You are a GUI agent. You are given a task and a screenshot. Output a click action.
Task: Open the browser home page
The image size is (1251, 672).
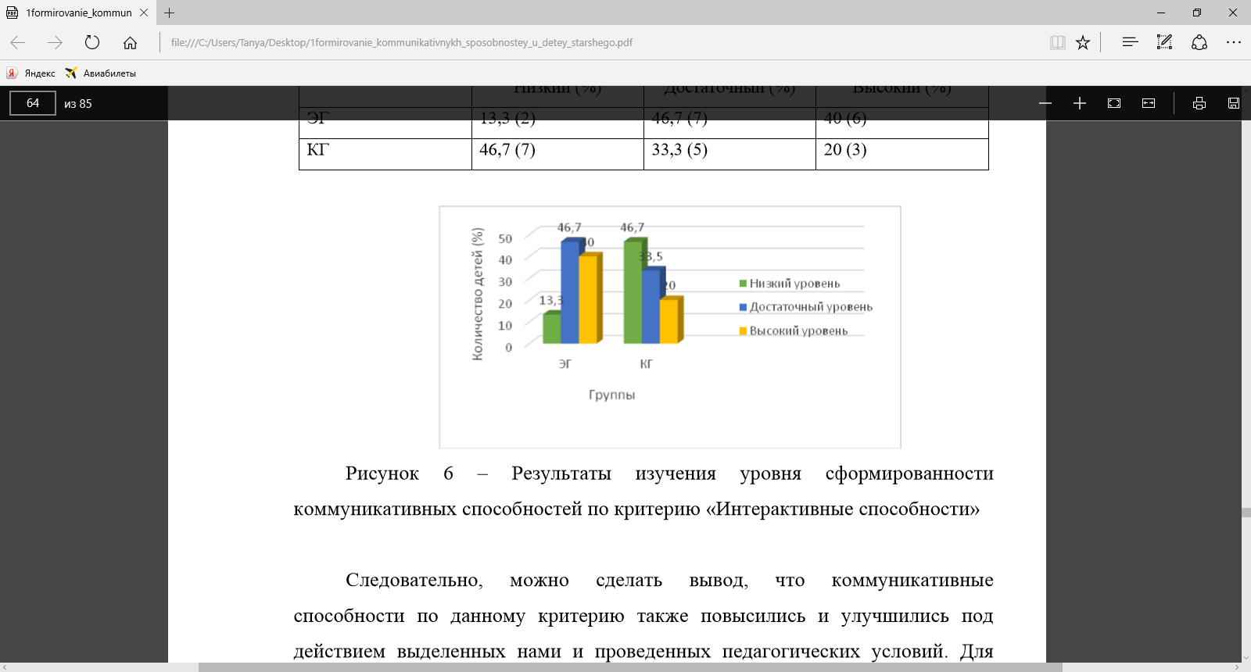130,42
